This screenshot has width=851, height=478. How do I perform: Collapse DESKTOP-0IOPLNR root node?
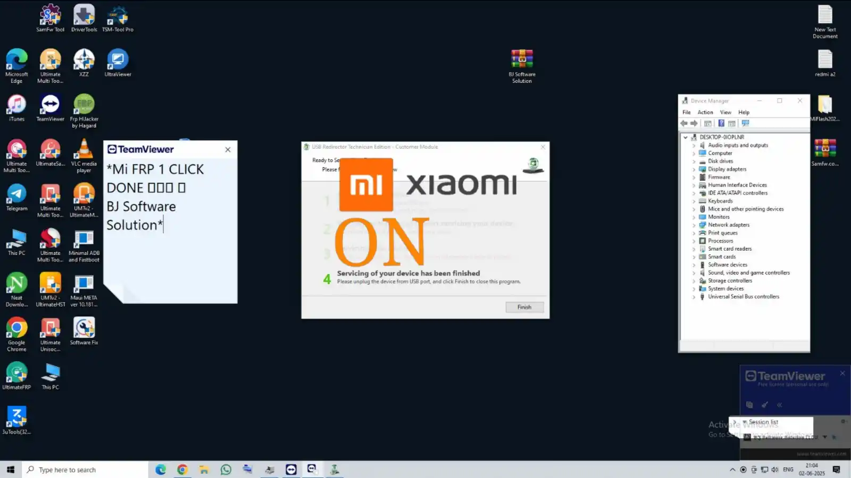point(686,137)
